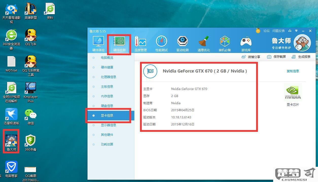Close the 鲁大师 window
The image size is (318, 182).
pyautogui.click(x=310, y=31)
